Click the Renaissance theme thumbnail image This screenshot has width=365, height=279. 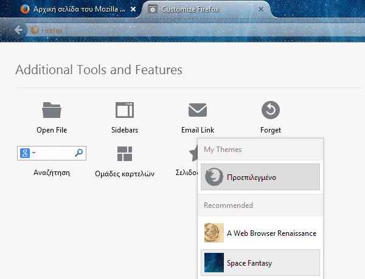(214, 233)
